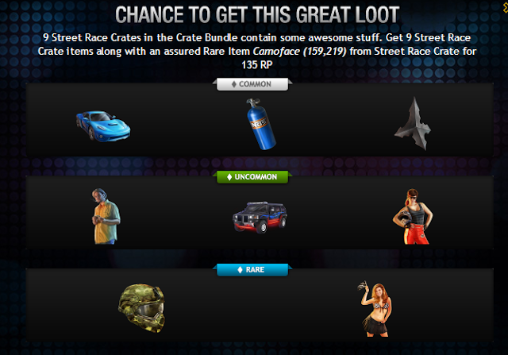Select the blue sports car loot item
Viewport: 508px width, 355px height.
click(x=103, y=126)
